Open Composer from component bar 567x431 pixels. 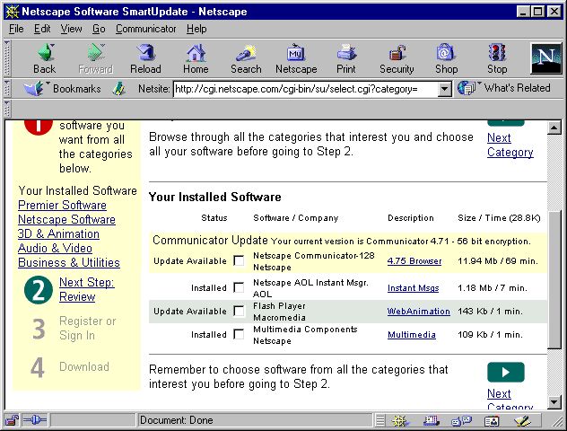(522, 420)
